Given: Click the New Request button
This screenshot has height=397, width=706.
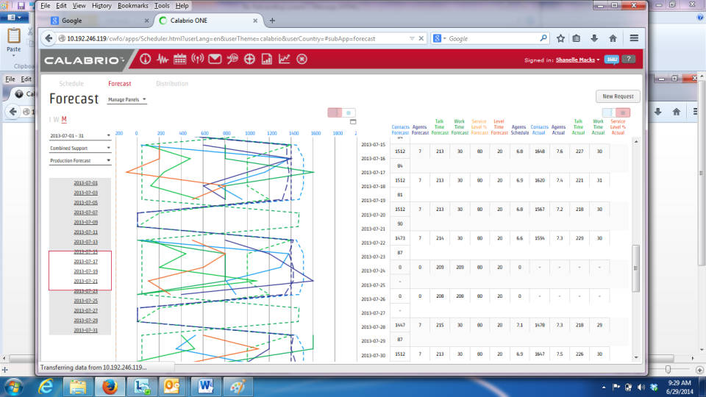Looking at the screenshot, I should (618, 96).
